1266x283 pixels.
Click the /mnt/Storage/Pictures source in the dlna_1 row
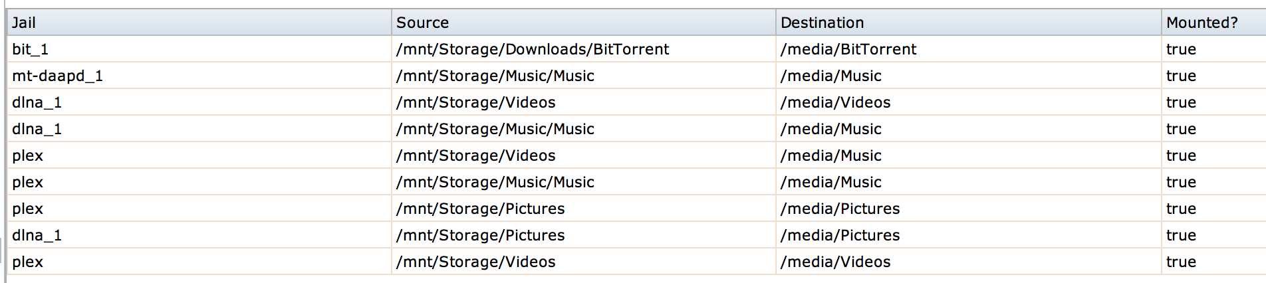click(481, 235)
